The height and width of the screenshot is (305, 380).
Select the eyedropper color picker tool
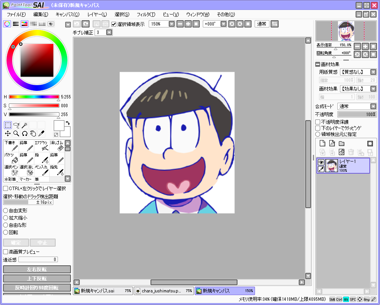click(x=42, y=134)
